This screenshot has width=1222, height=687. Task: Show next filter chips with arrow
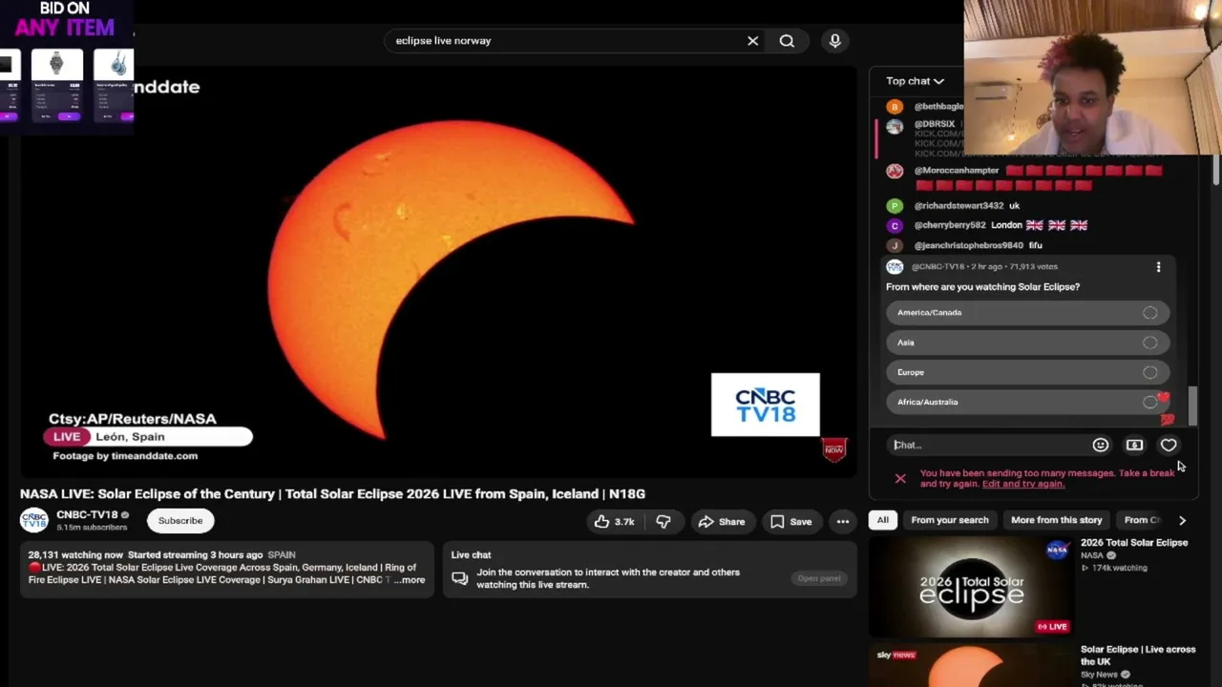click(1182, 520)
